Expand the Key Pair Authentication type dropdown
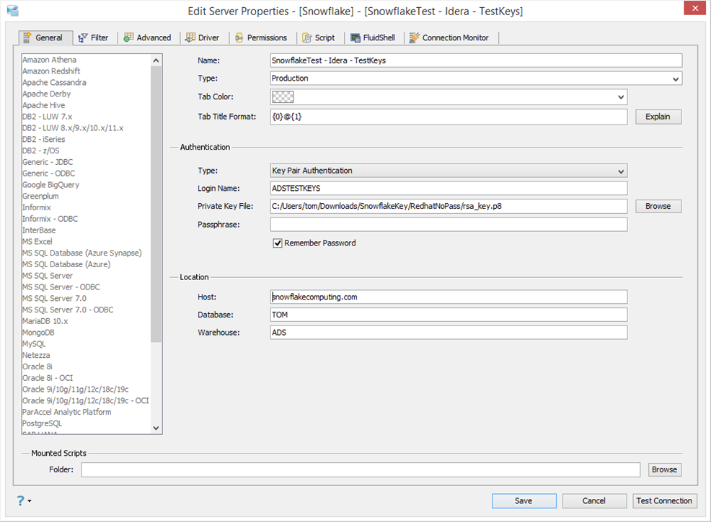Viewport: 711px width, 522px height. [x=621, y=171]
